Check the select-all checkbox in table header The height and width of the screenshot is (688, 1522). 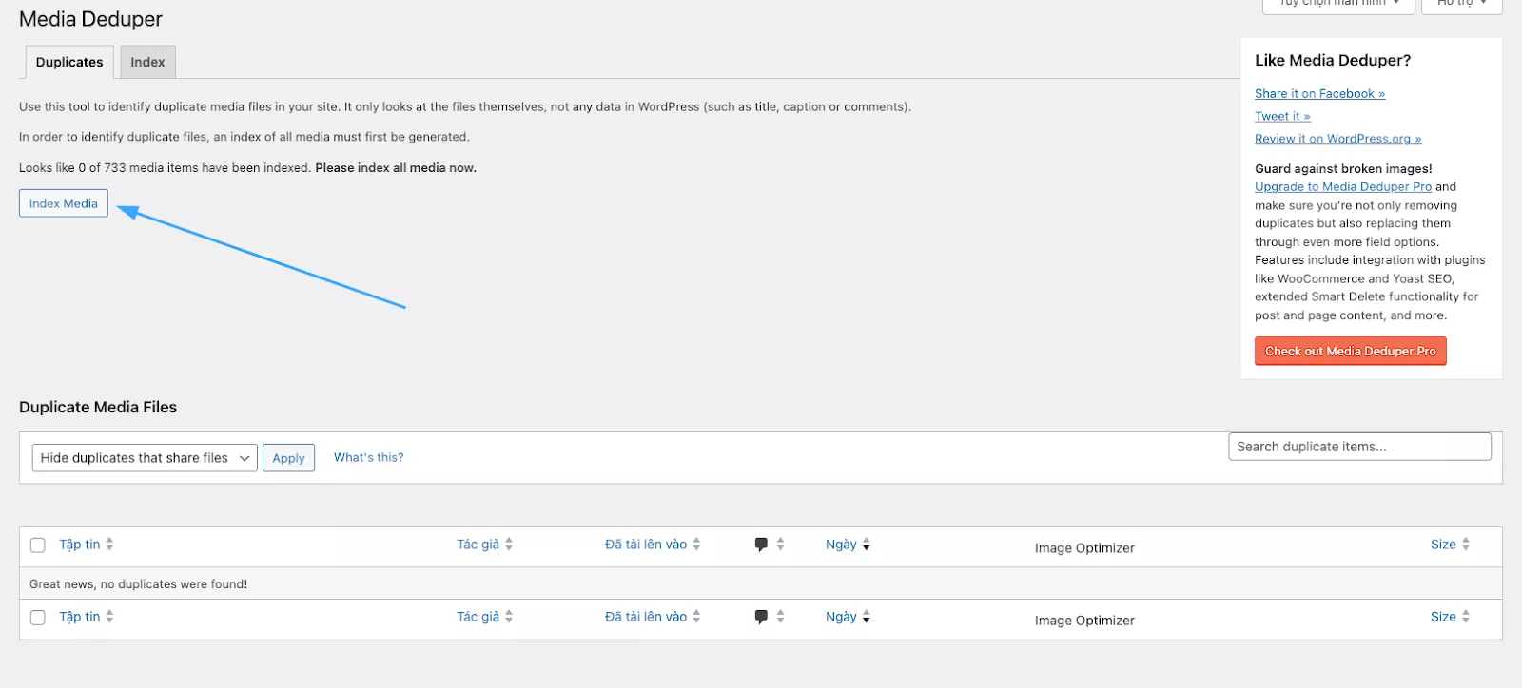pyautogui.click(x=38, y=545)
